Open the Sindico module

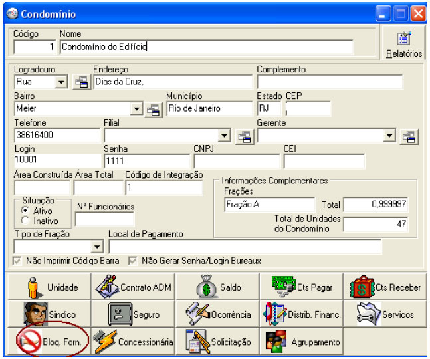pos(49,314)
